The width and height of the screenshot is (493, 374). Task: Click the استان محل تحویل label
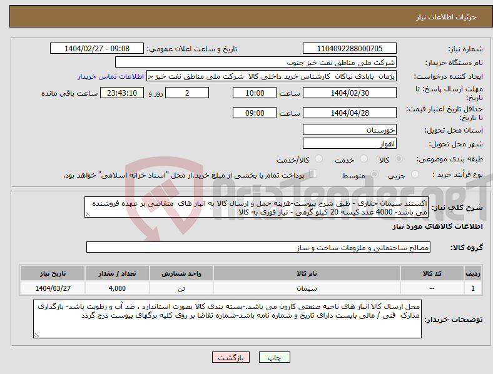[454, 130]
